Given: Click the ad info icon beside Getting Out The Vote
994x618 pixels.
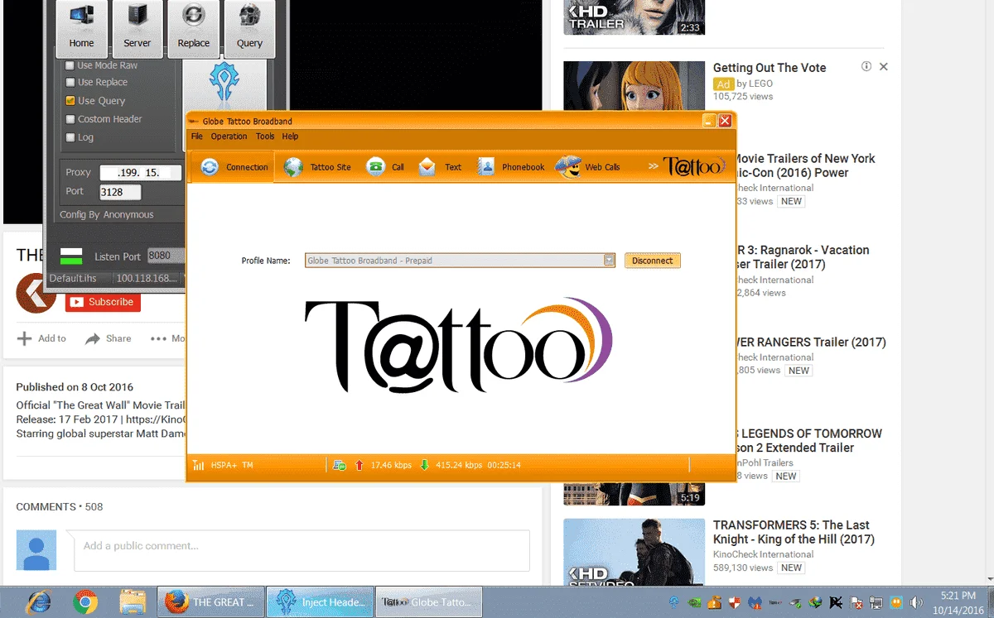Looking at the screenshot, I should coord(866,66).
